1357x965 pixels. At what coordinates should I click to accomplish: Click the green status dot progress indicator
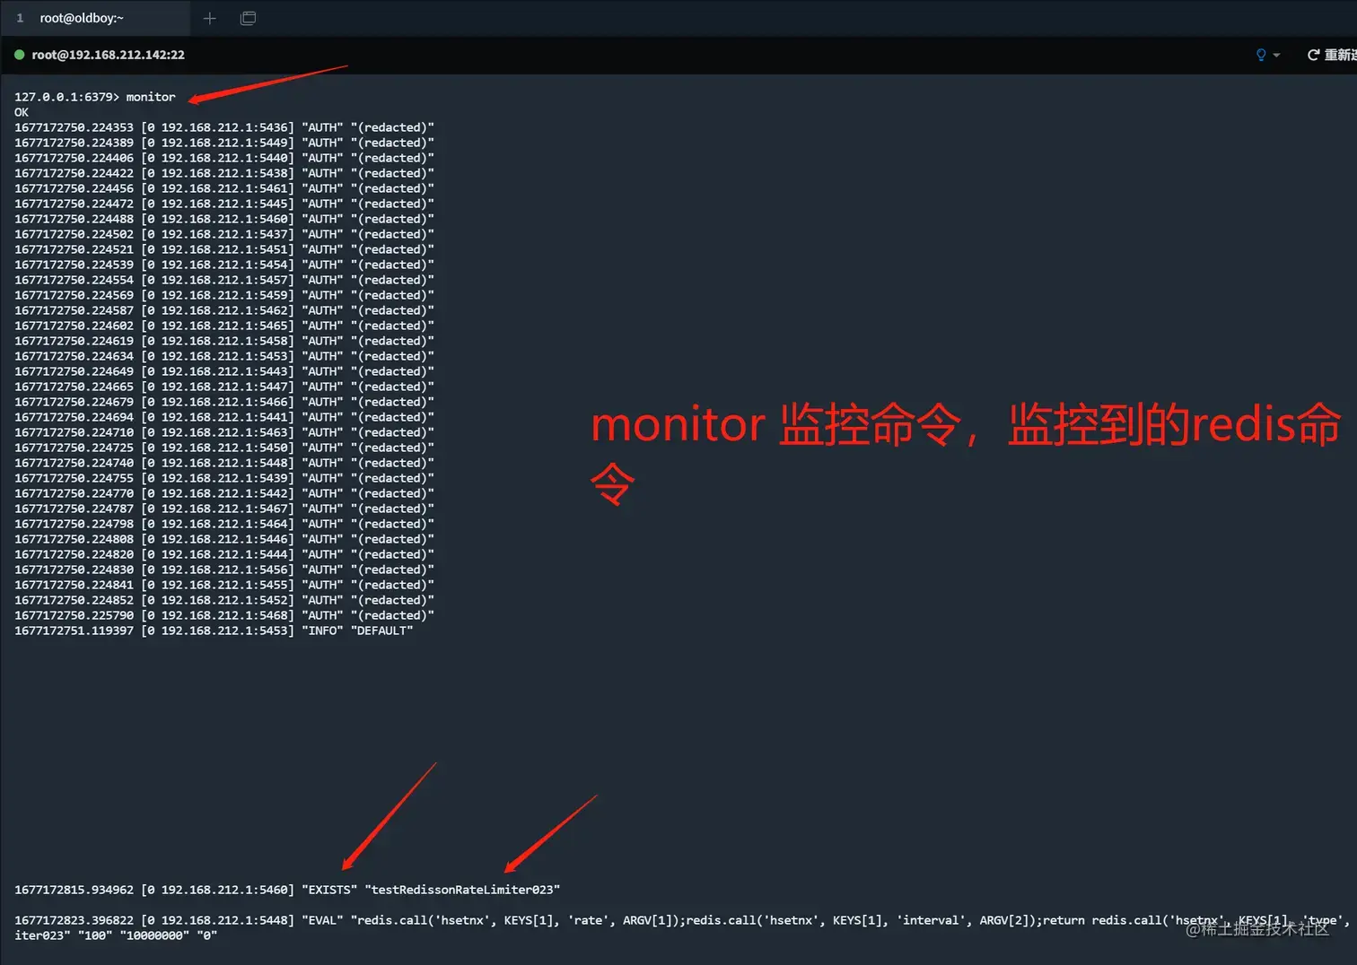(x=19, y=55)
